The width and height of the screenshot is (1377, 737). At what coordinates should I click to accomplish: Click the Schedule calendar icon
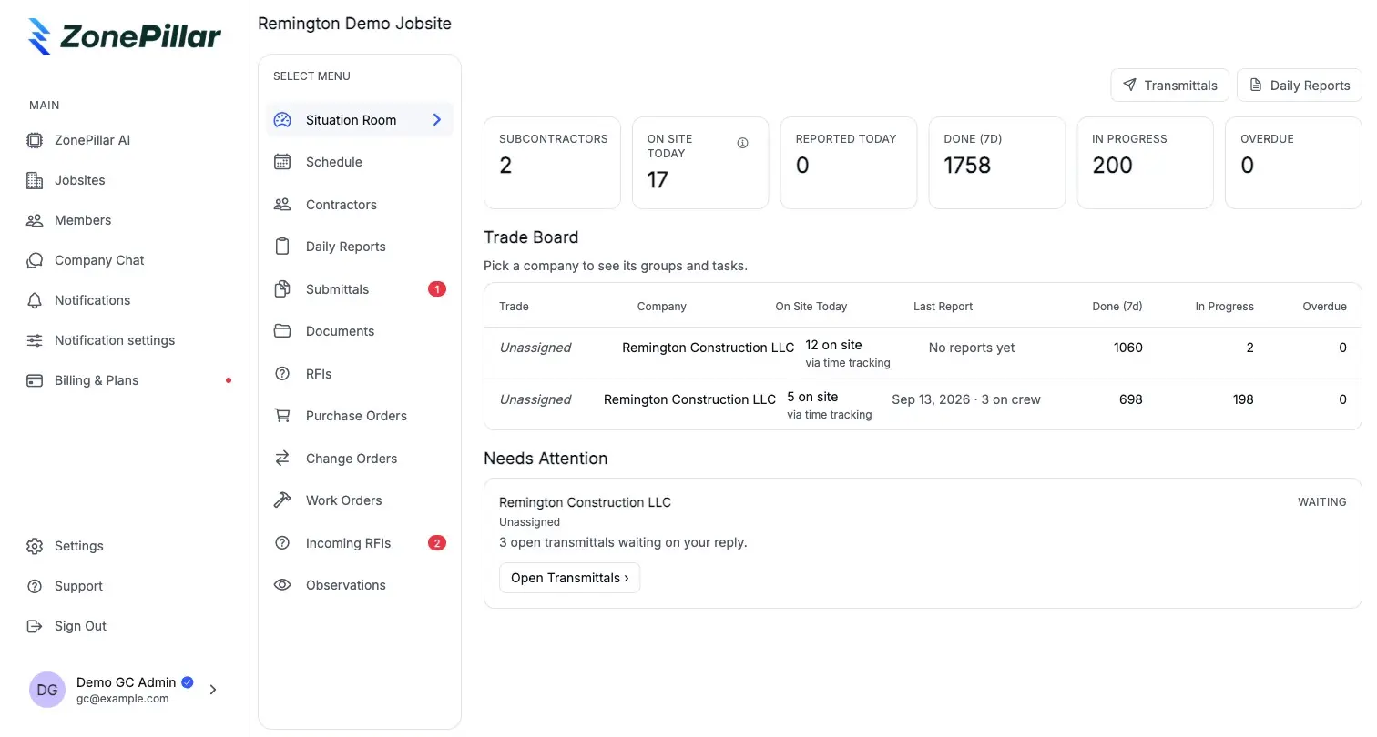click(282, 162)
